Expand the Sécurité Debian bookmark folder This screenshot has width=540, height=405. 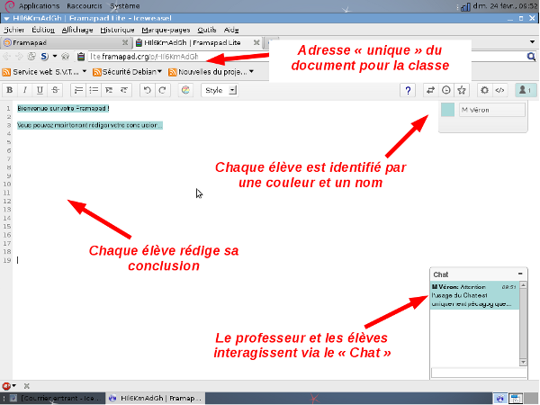click(x=133, y=71)
